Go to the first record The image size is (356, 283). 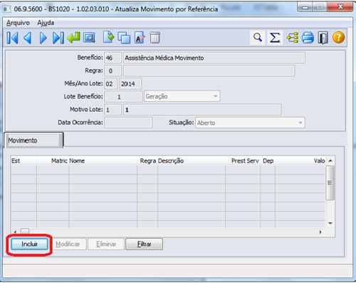(x=12, y=38)
